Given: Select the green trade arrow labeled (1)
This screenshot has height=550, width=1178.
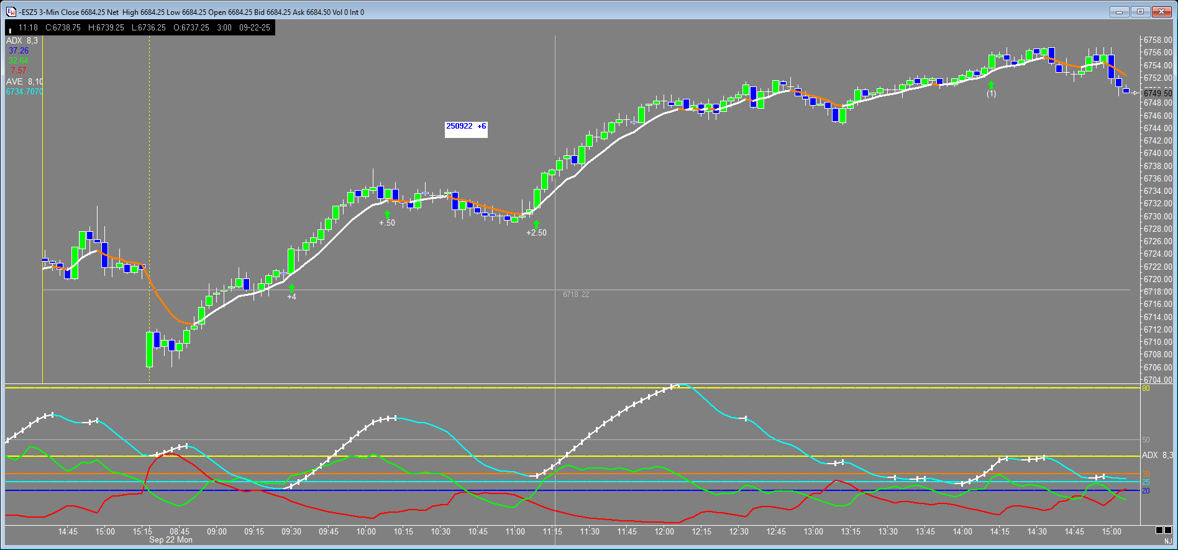Looking at the screenshot, I should click(x=991, y=85).
